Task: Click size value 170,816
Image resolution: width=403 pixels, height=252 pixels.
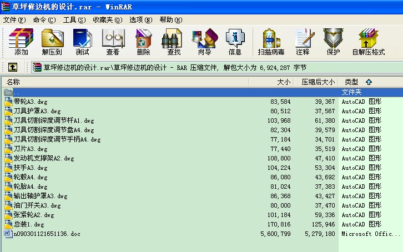Action: tap(279, 224)
